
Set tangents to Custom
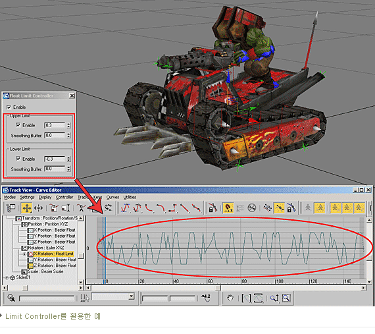click(x=137, y=208)
